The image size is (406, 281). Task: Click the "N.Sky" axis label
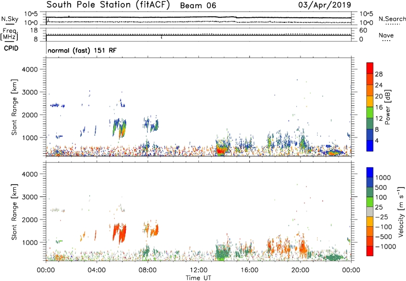10,19
